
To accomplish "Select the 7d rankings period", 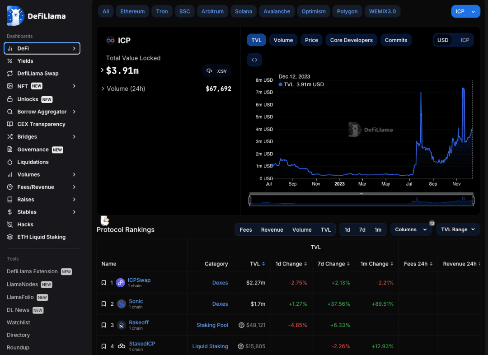I will click(x=362, y=229).
